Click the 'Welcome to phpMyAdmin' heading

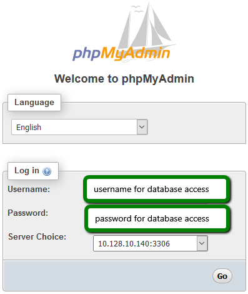[x=124, y=79]
